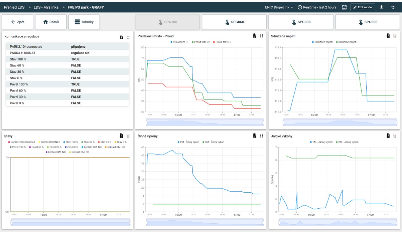Open fullscreen icon on Jalové výkony chart
Image resolution: width=402 pixels, height=232 pixels.
[x=395, y=136]
